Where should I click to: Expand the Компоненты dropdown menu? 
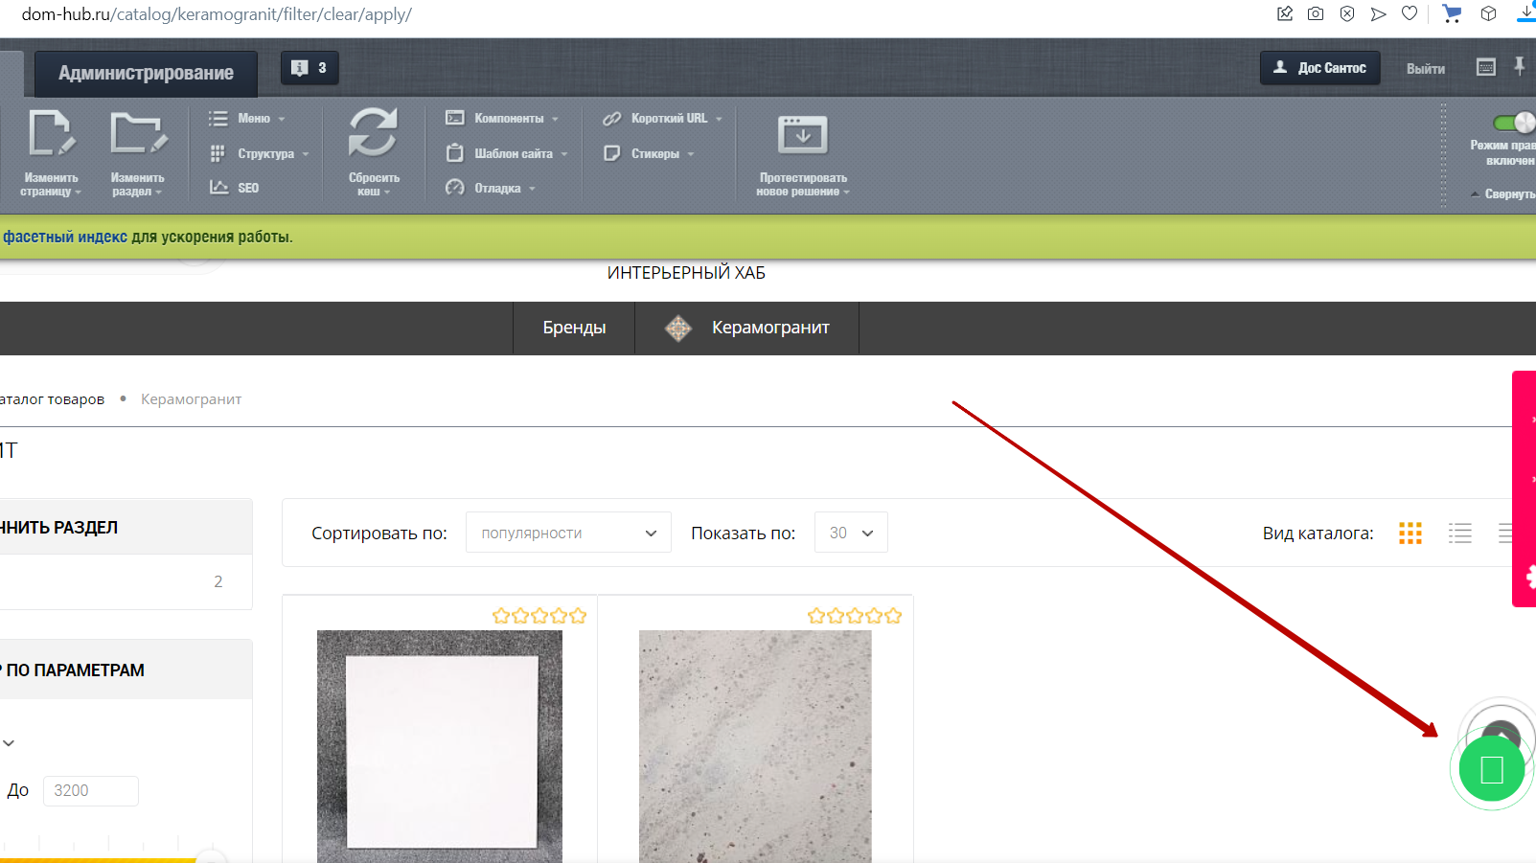click(508, 118)
